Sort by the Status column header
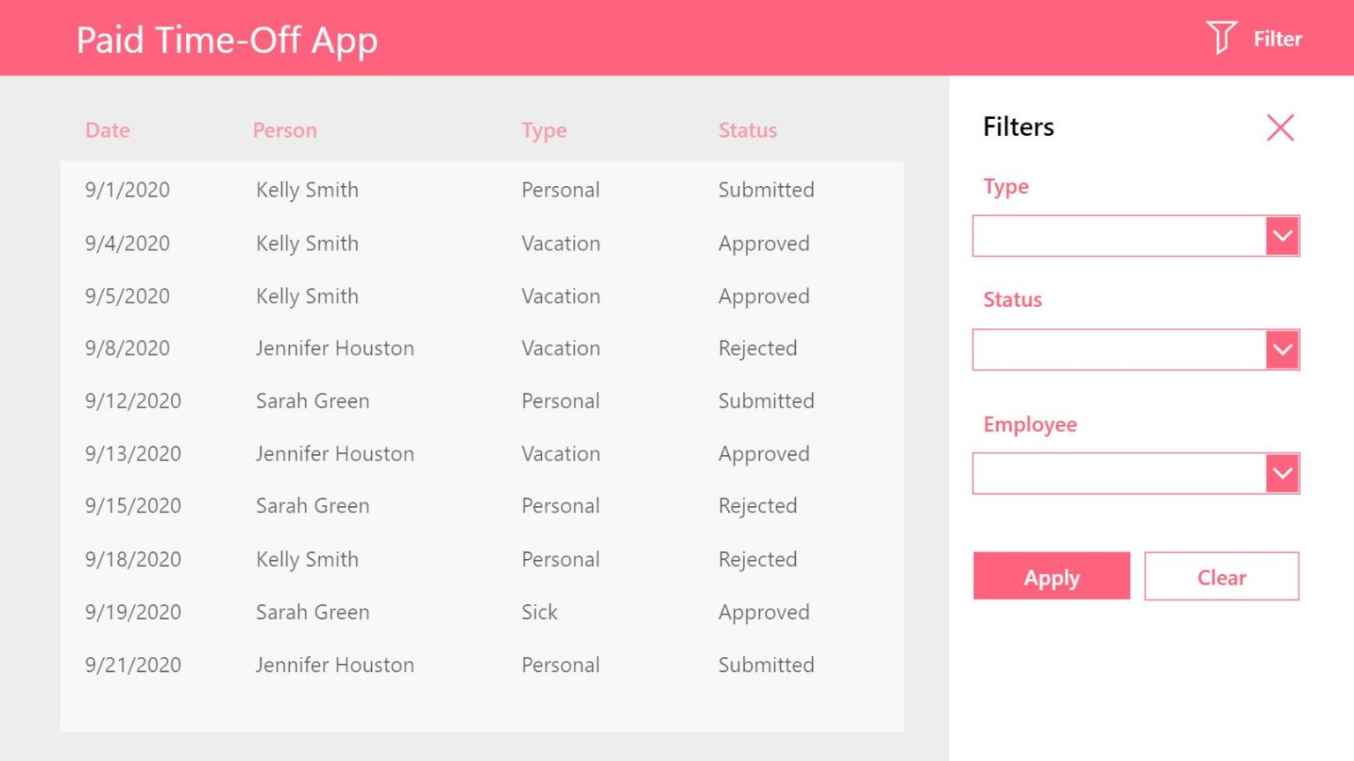Viewport: 1354px width, 761px height. [748, 130]
